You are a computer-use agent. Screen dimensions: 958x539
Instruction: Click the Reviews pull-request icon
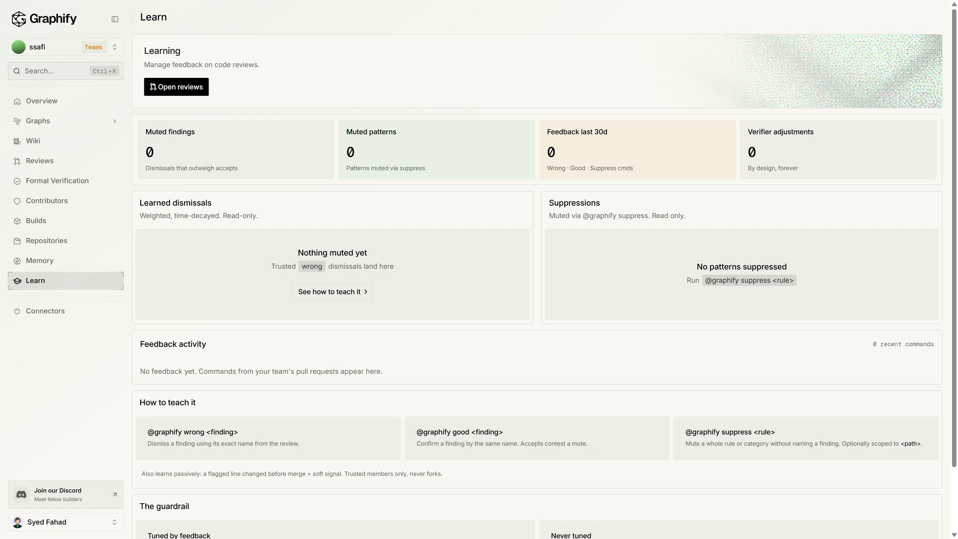[17, 161]
